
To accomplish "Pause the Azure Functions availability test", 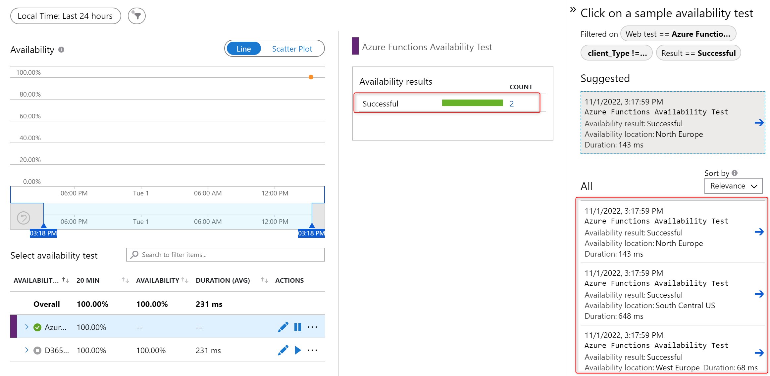I will tap(298, 327).
